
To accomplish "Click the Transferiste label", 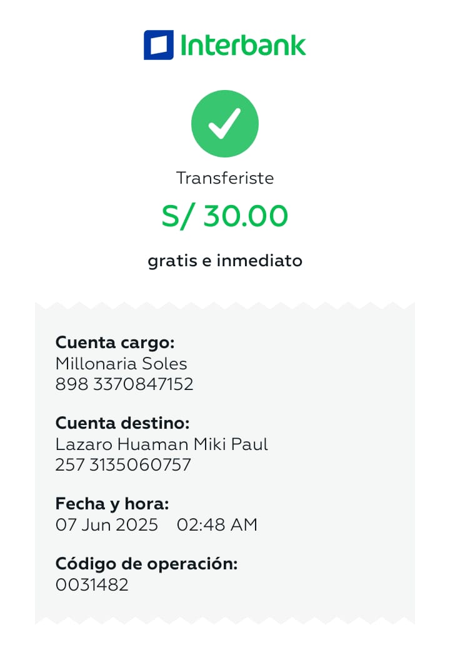I will [225, 178].
